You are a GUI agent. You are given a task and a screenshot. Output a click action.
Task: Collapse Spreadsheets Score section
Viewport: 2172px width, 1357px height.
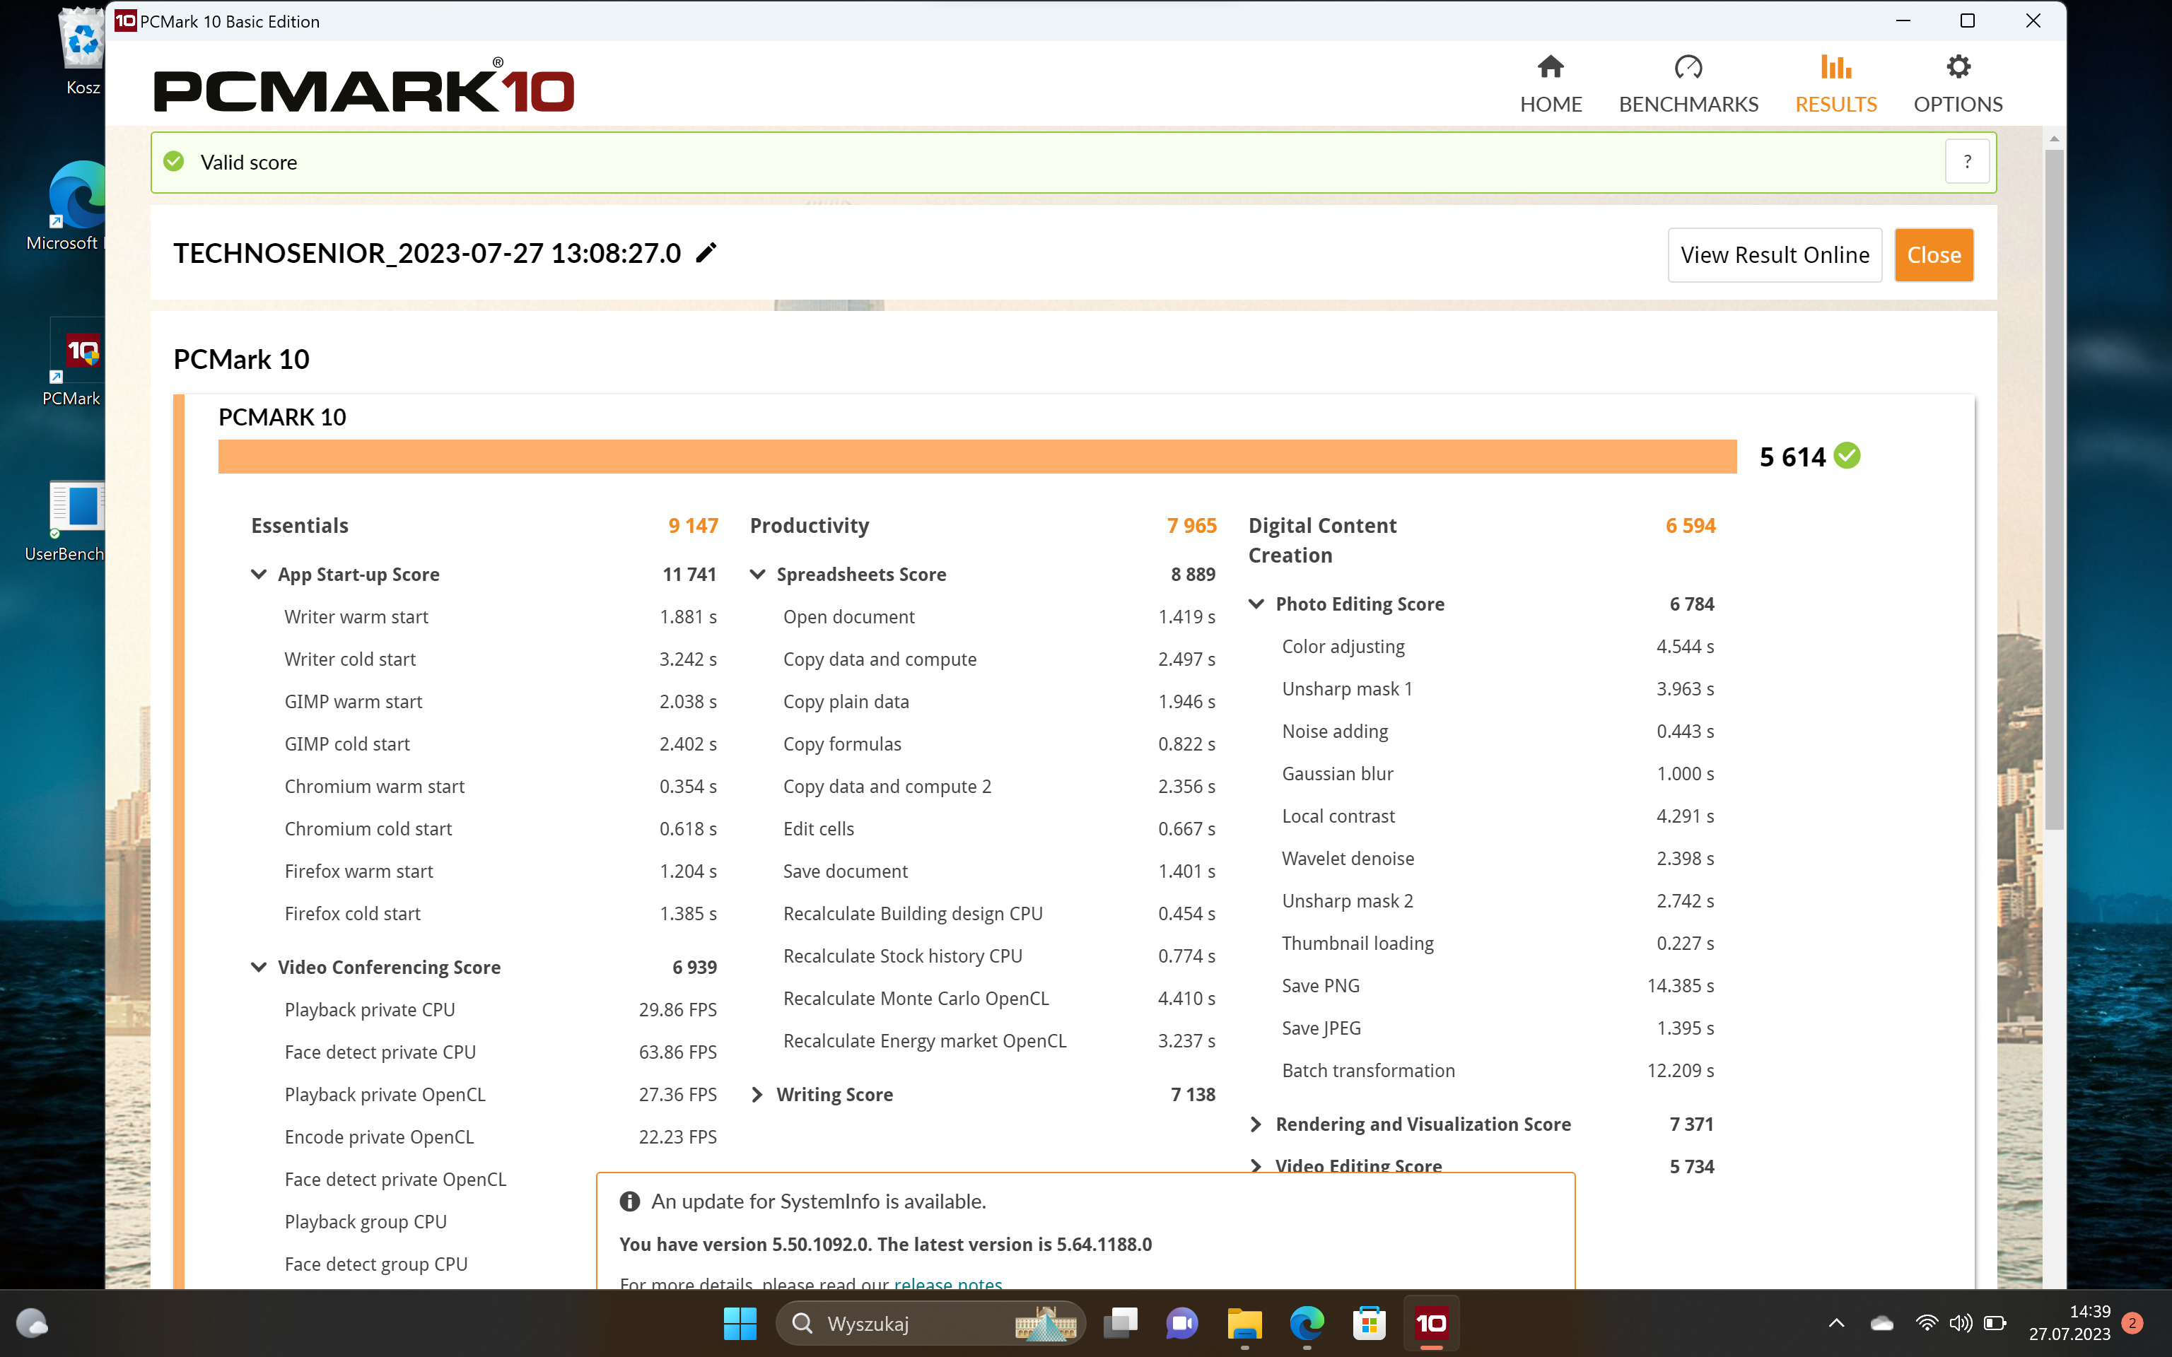tap(757, 575)
